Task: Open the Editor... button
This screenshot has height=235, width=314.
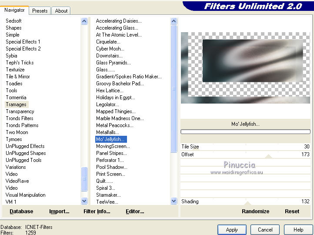Action: click(x=135, y=211)
